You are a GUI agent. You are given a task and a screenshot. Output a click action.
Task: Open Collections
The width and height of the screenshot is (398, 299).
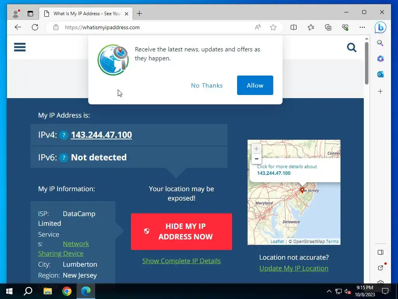click(328, 27)
